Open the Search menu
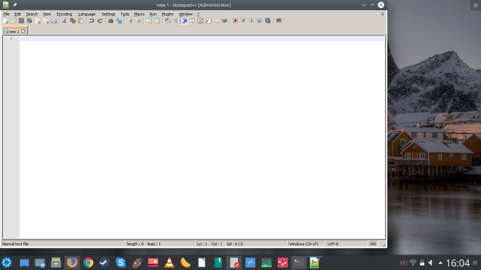The width and height of the screenshot is (481, 270). (x=32, y=14)
